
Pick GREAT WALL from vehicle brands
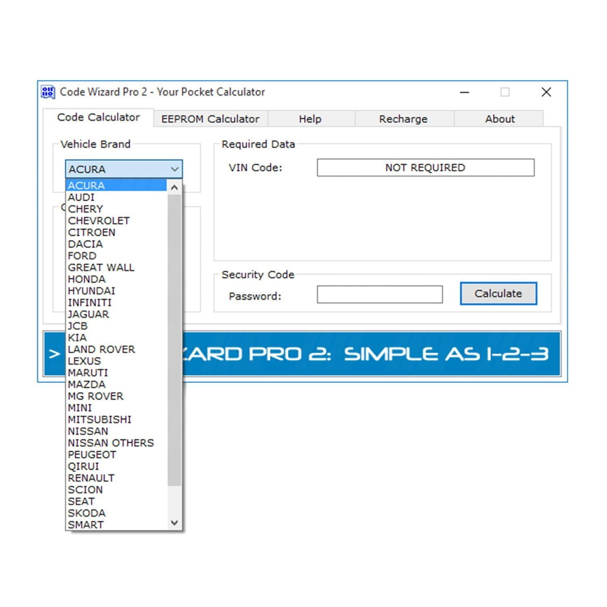[x=101, y=267]
